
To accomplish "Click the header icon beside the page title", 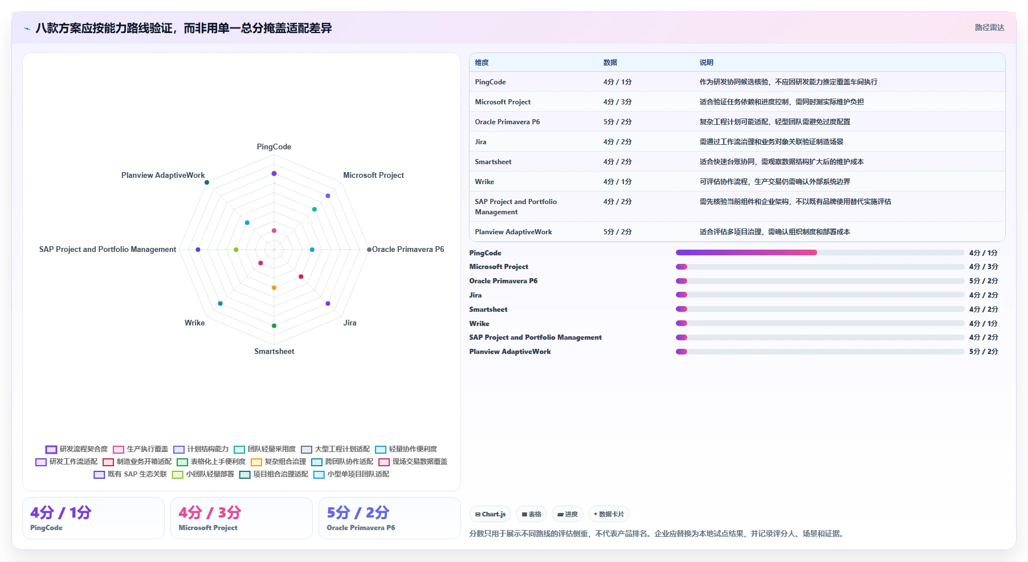I will pyautogui.click(x=27, y=28).
